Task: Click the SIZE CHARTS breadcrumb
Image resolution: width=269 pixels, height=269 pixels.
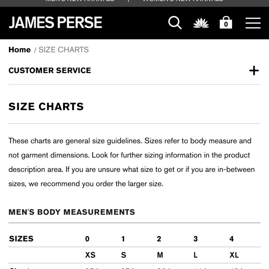Action: [x=64, y=50]
